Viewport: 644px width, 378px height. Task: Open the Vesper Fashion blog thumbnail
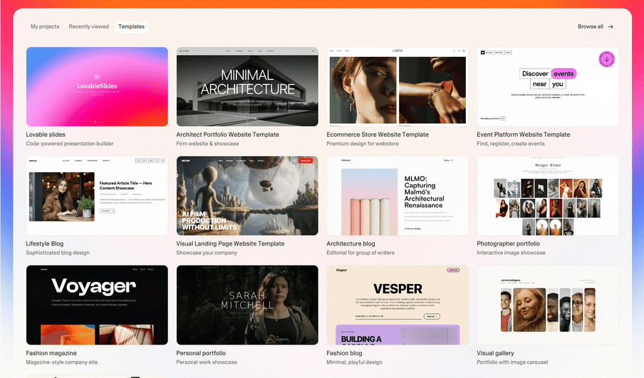(398, 305)
